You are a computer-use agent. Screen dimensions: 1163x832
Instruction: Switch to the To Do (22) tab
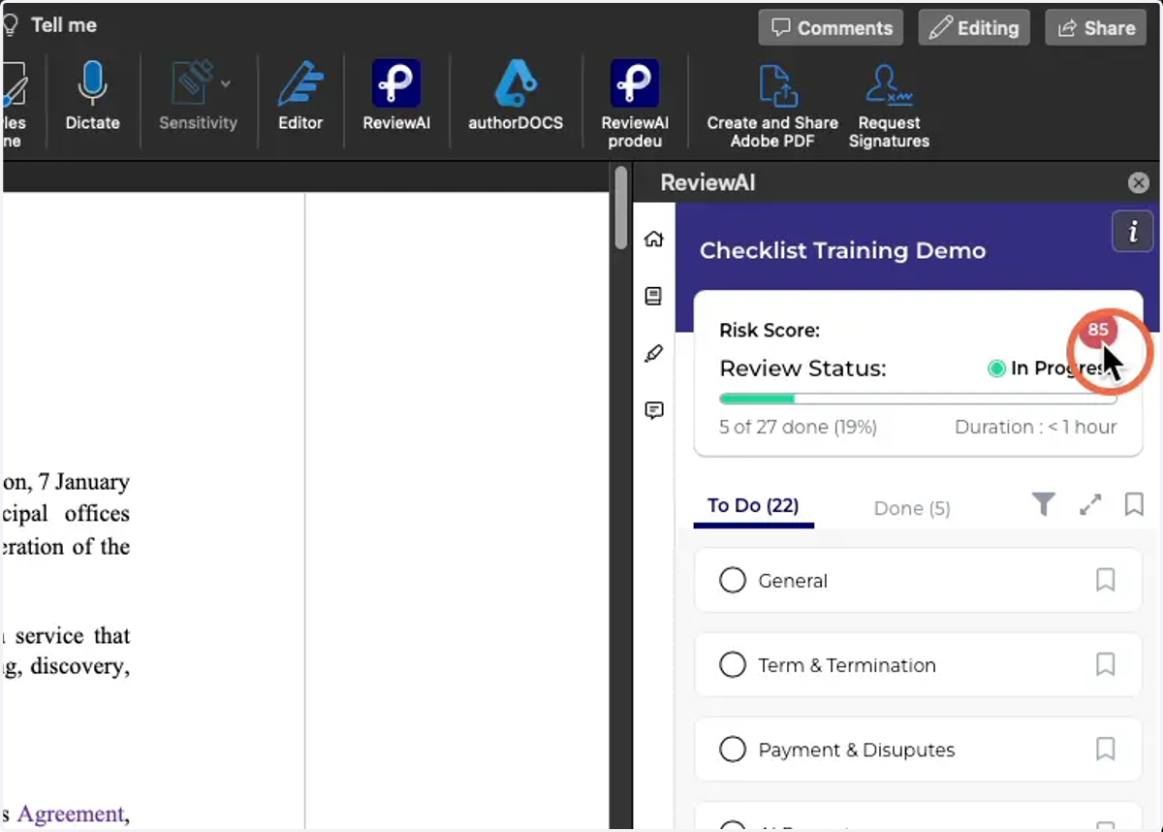pyautogui.click(x=753, y=506)
